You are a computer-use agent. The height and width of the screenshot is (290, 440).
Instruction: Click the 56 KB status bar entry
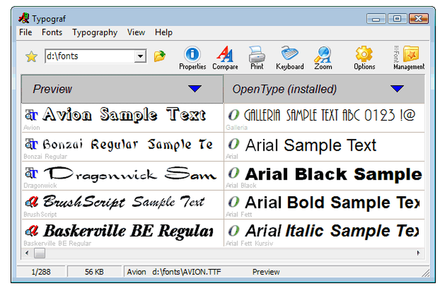[94, 272]
